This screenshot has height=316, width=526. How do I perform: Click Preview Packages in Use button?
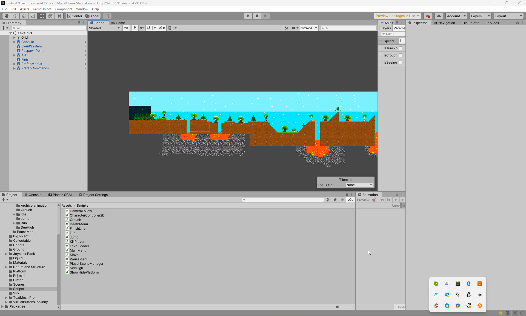pyautogui.click(x=397, y=16)
